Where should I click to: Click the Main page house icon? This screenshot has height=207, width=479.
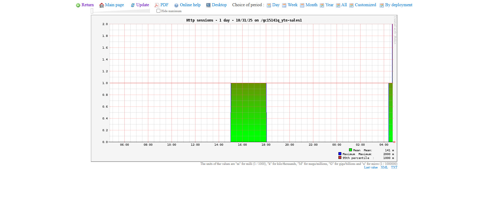coord(102,5)
